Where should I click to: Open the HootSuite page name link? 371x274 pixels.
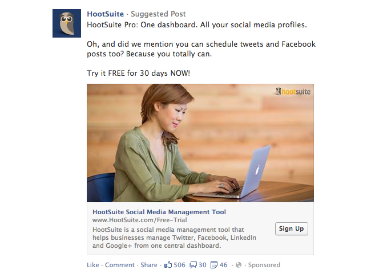click(x=105, y=14)
